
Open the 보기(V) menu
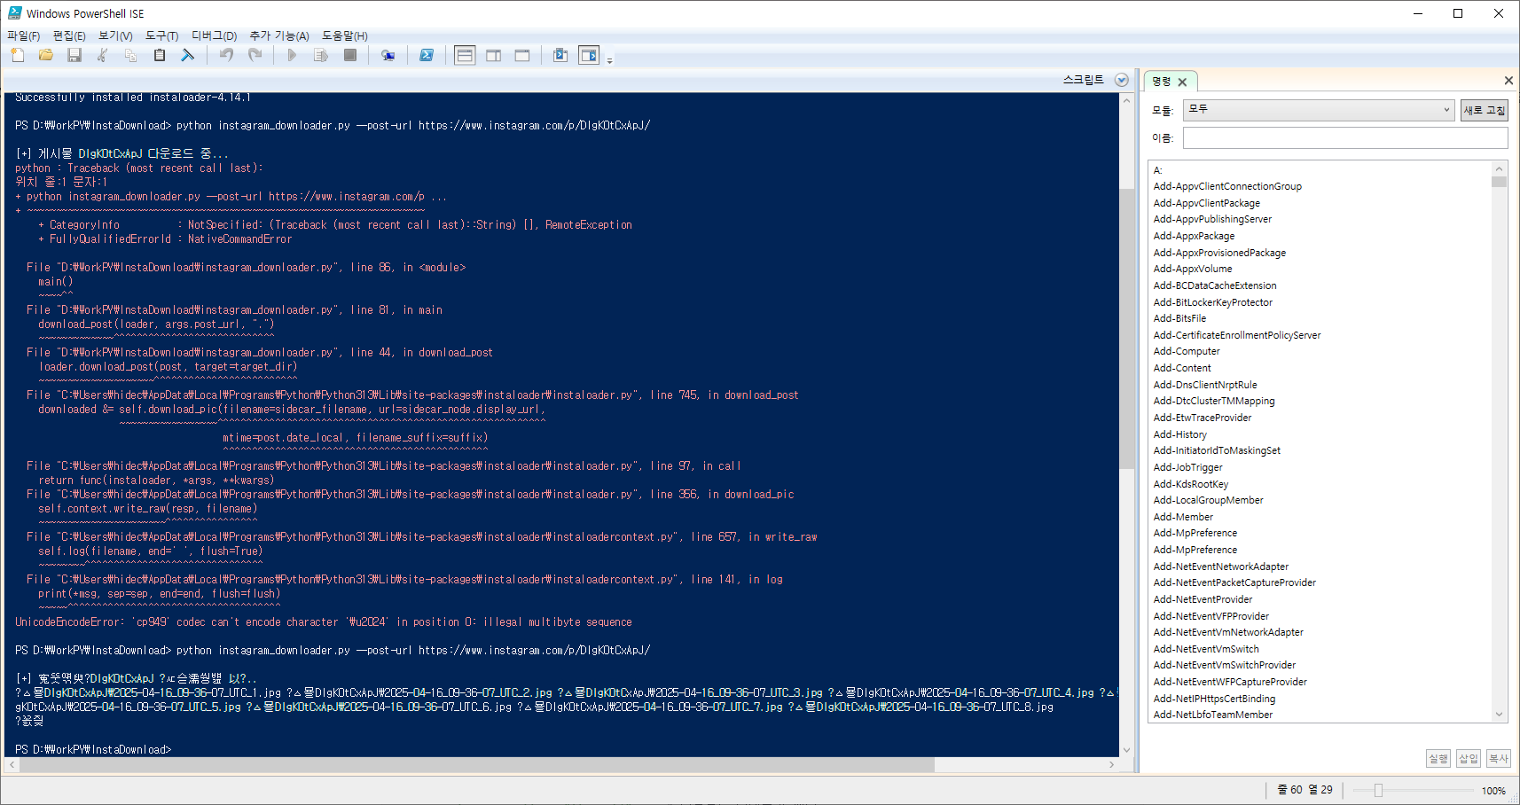[x=115, y=35]
